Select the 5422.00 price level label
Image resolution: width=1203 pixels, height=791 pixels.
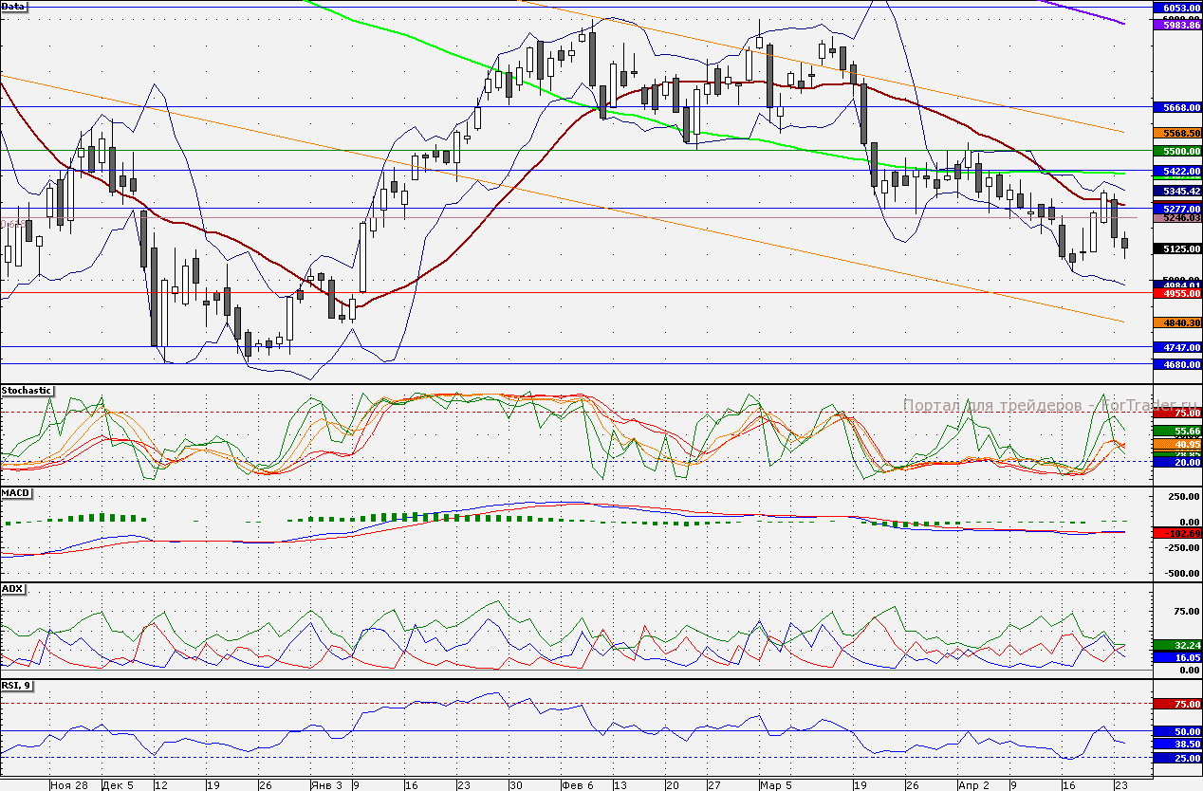pos(1177,171)
